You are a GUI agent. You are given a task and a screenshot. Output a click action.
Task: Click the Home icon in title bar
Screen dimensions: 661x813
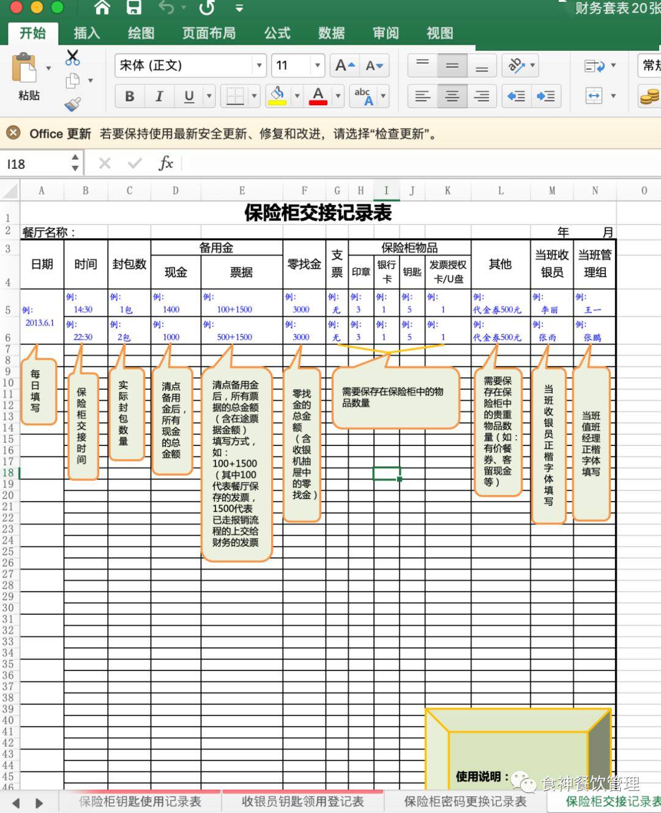coord(101,8)
